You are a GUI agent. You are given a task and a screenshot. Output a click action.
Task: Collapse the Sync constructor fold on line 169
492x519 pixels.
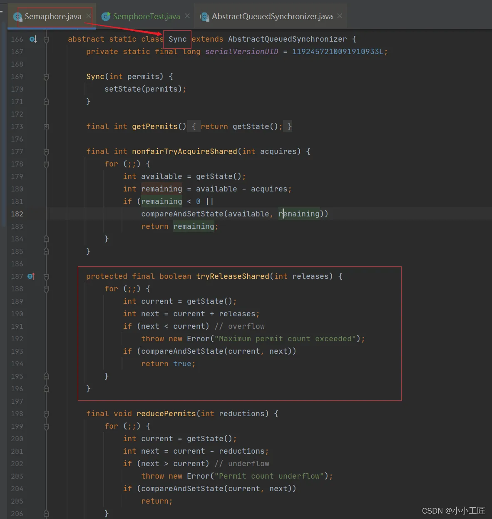(x=46, y=77)
